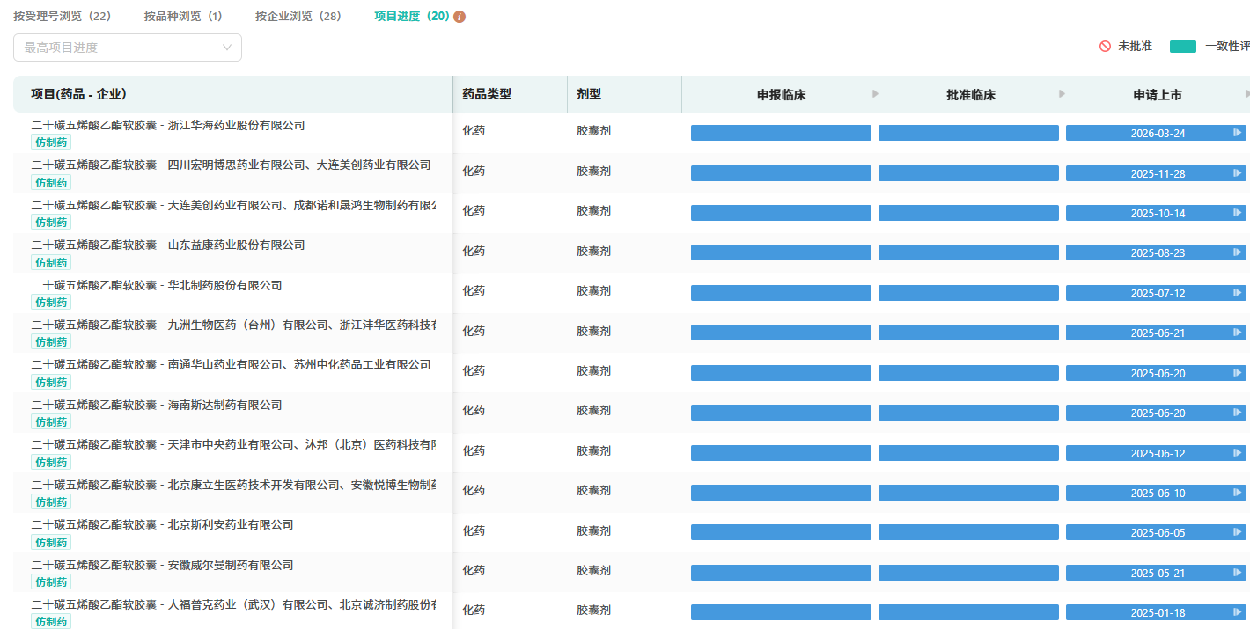The image size is (1250, 629).
Task: Switch to 按品种浏览 tab
Action: (x=183, y=17)
